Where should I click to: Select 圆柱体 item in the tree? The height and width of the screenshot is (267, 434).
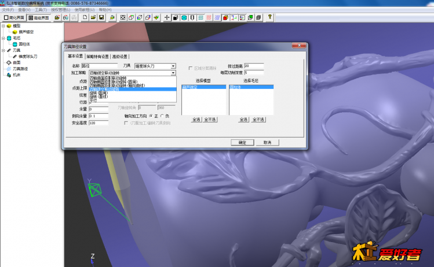click(24, 44)
